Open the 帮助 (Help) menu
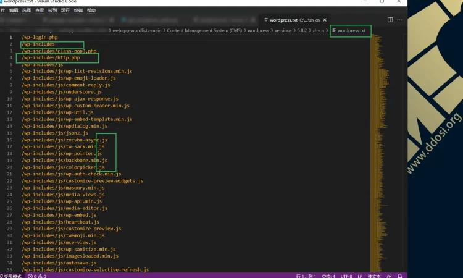The height and width of the screenshot is (278, 463). (x=91, y=11)
